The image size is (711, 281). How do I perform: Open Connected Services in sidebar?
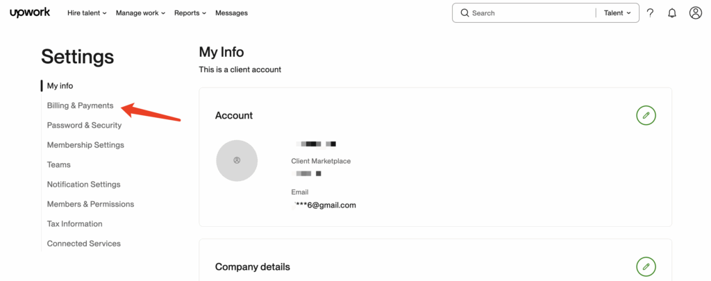[x=83, y=244]
